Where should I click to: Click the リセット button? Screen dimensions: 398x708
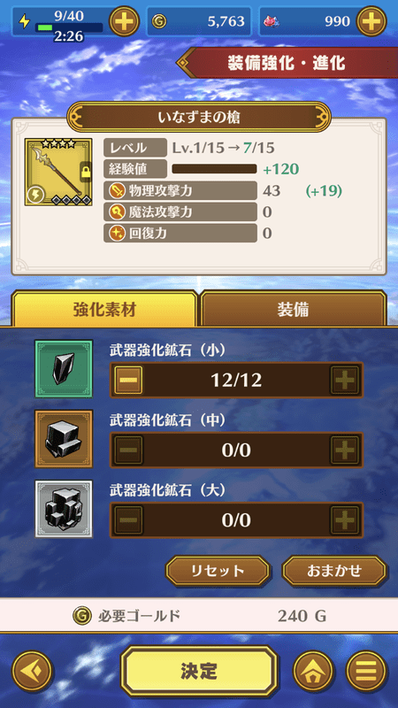coord(218,571)
